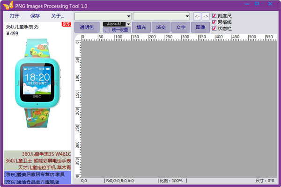Image resolution: width=281 pixels, height=187 pixels.
Task: Click the previous arrow button "<-"
Action: 197,16
